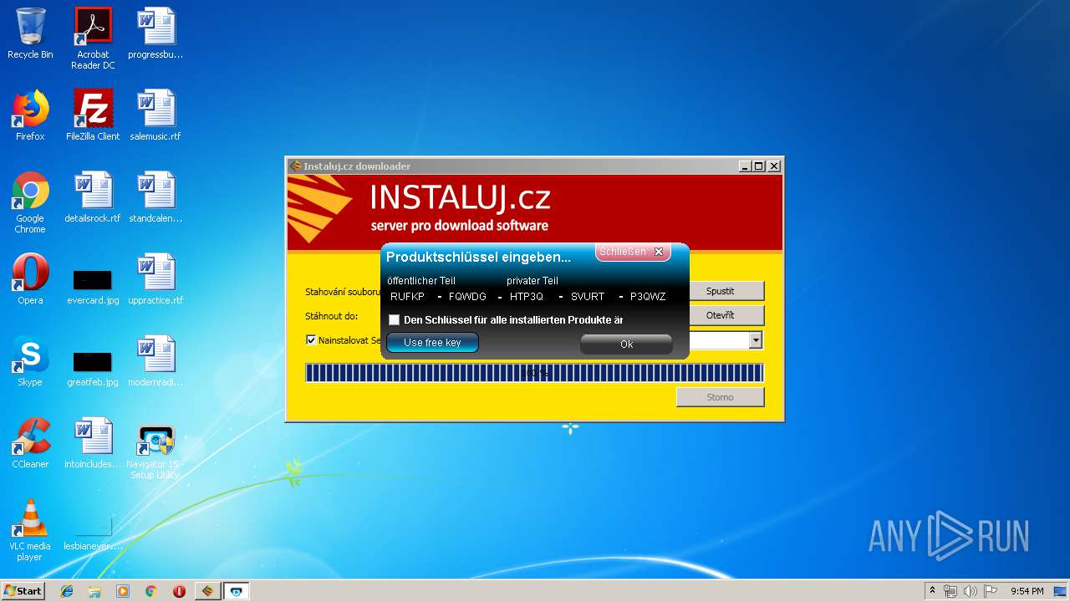Click the HTP3Q key field
Image resolution: width=1070 pixels, height=602 pixels.
point(527,297)
